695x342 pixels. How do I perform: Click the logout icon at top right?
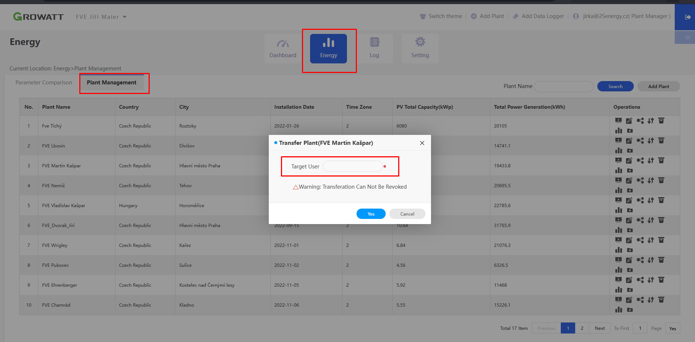pyautogui.click(x=688, y=17)
